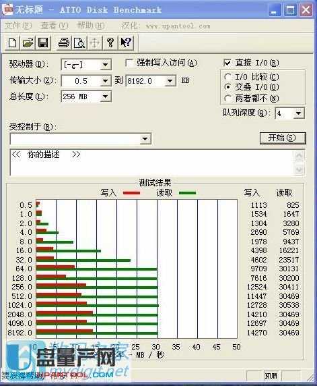Open the 总长度 256 MB dropdown
This screenshot has height=386, width=317.
tap(106, 96)
